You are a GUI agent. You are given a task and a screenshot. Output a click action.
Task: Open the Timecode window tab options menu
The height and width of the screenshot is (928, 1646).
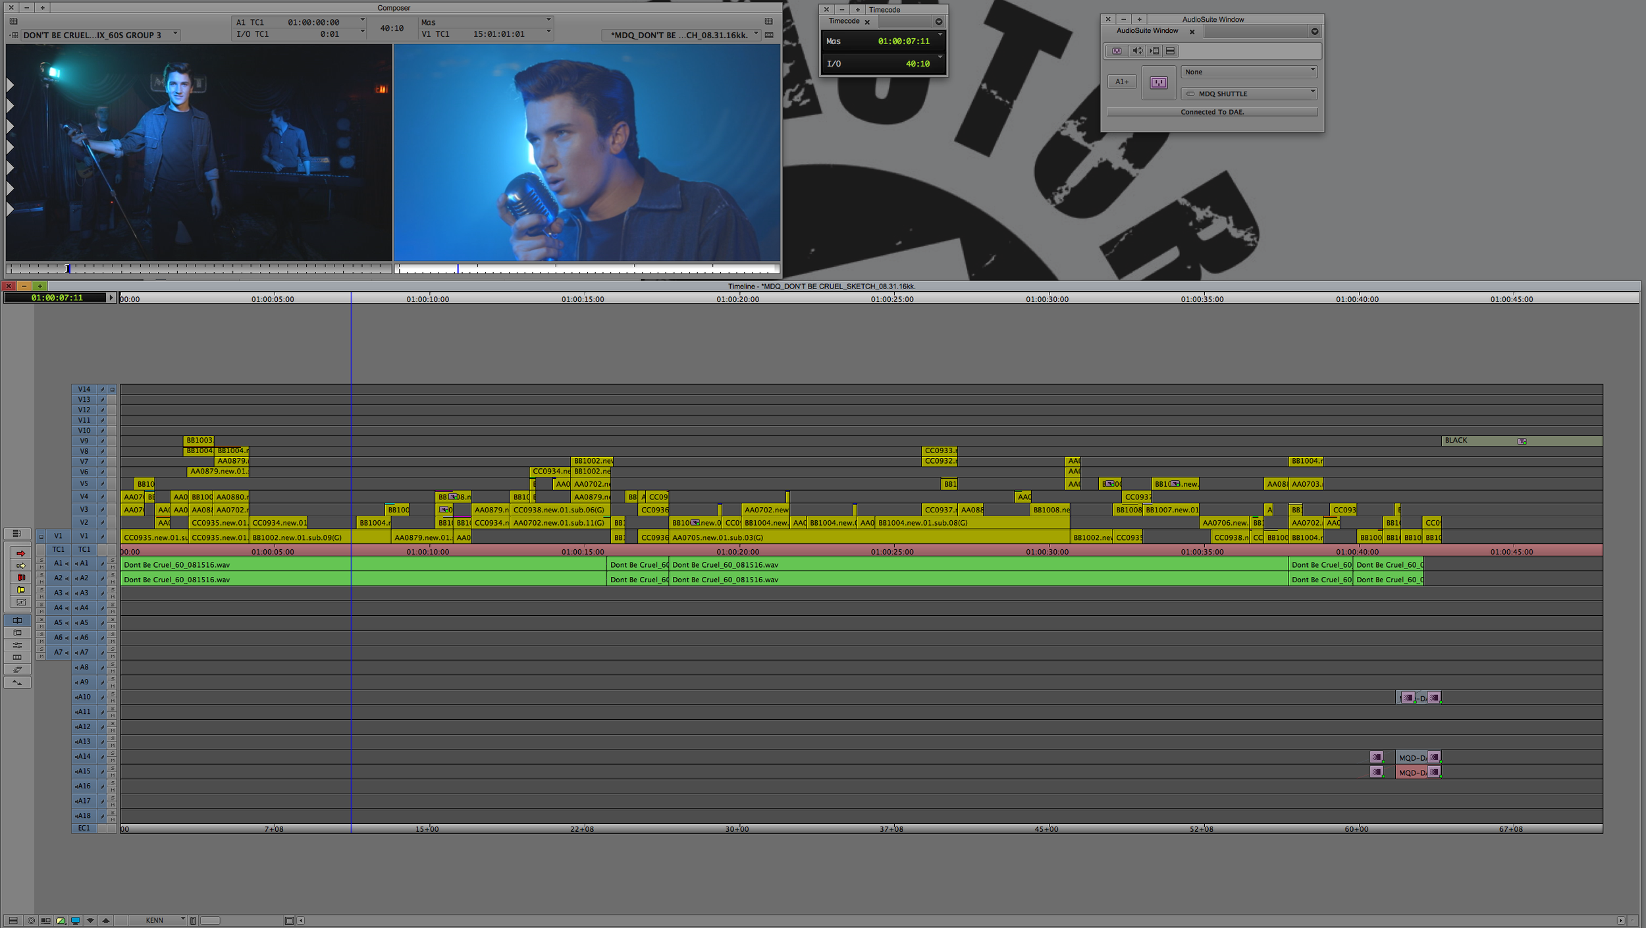[939, 22]
